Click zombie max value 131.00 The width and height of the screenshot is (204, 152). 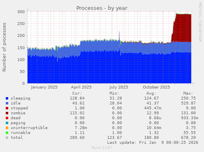tap(188, 113)
